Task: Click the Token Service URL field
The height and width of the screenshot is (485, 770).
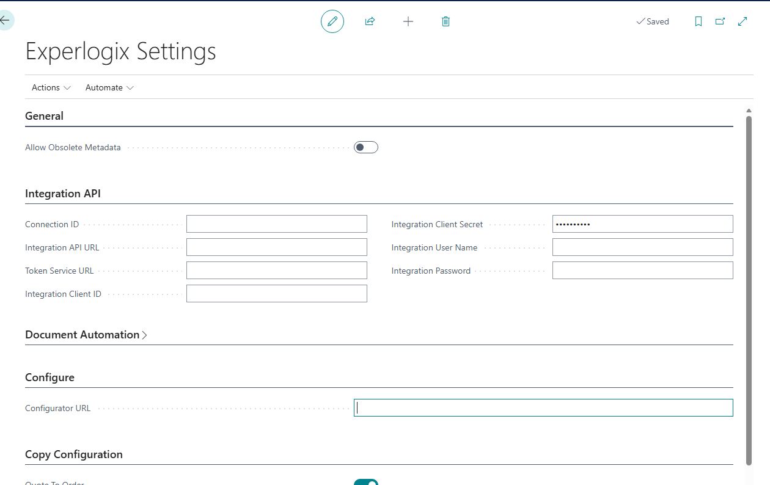Action: [277, 271]
